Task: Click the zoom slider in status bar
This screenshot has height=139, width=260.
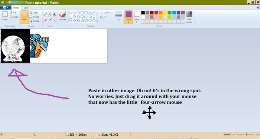Action: pyautogui.click(x=246, y=135)
